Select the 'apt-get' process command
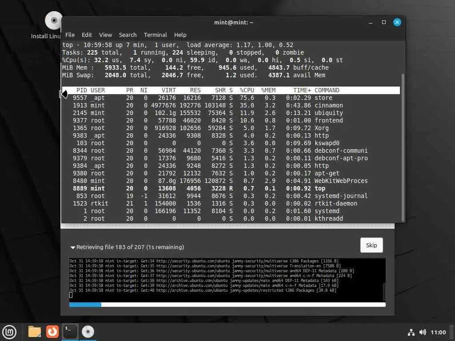This screenshot has width=455, height=341. tap(327, 173)
